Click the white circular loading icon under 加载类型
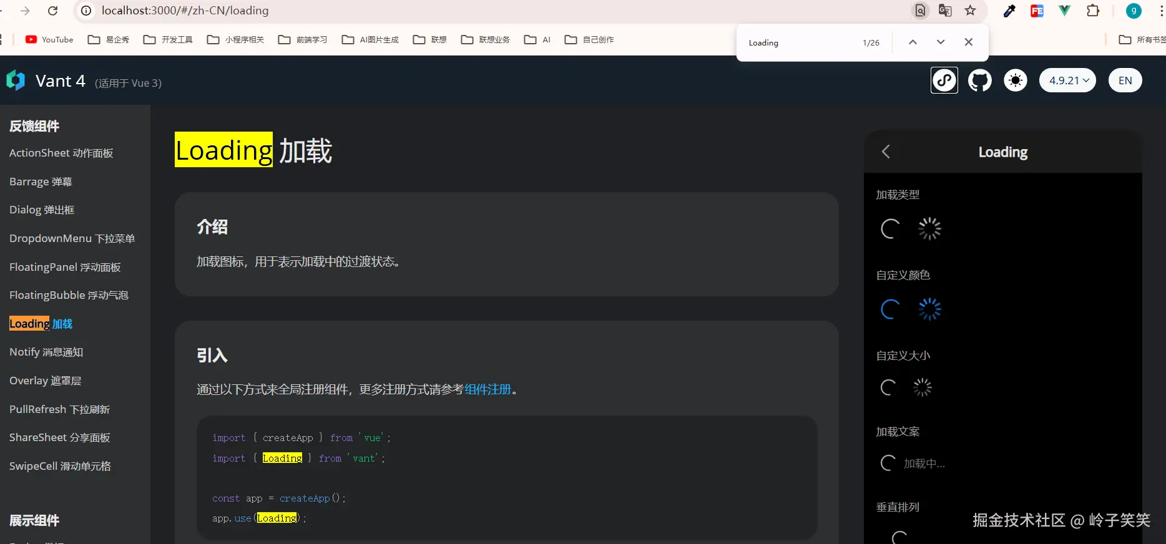1166x544 pixels. tap(890, 229)
